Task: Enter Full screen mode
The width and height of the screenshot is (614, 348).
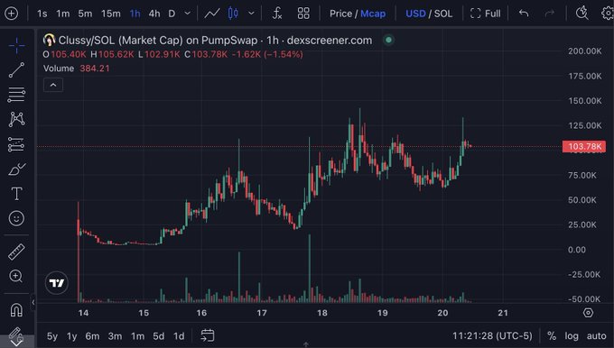Action: pos(485,14)
